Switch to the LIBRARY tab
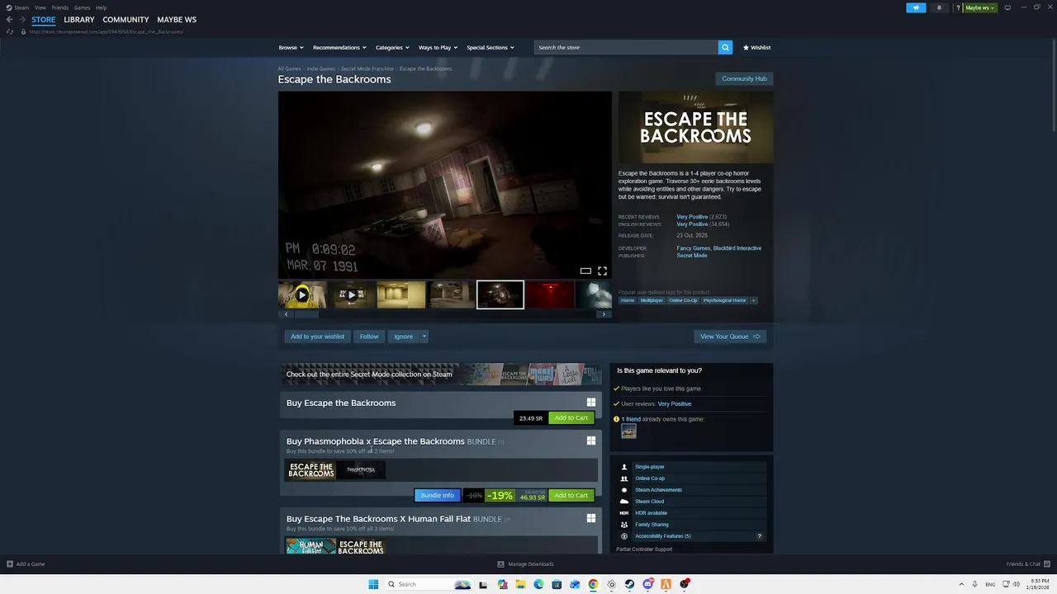 coord(79,20)
